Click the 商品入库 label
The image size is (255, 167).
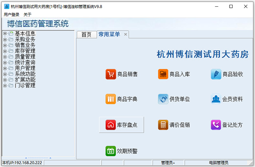(x=180, y=74)
